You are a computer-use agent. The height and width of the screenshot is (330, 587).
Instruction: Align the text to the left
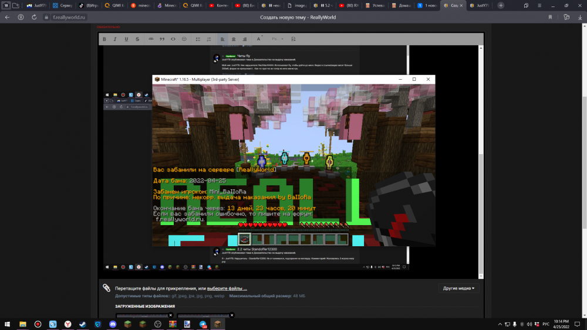[x=222, y=39]
